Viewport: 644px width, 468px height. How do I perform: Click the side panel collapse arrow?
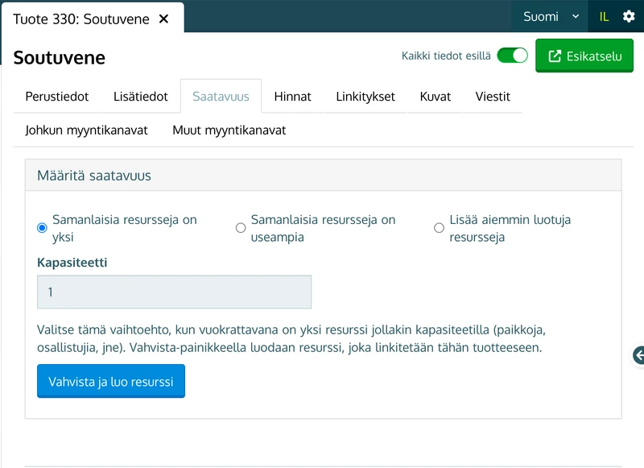tap(638, 355)
